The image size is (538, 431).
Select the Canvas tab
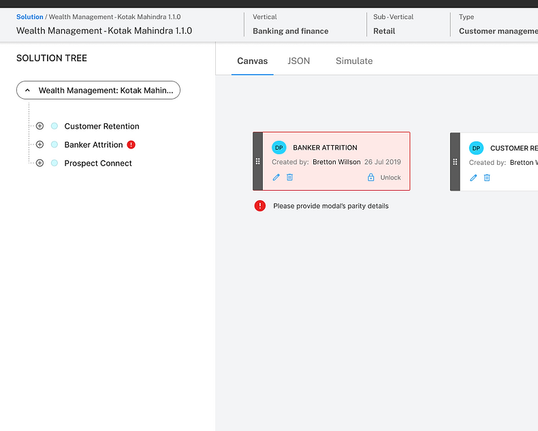coord(252,61)
